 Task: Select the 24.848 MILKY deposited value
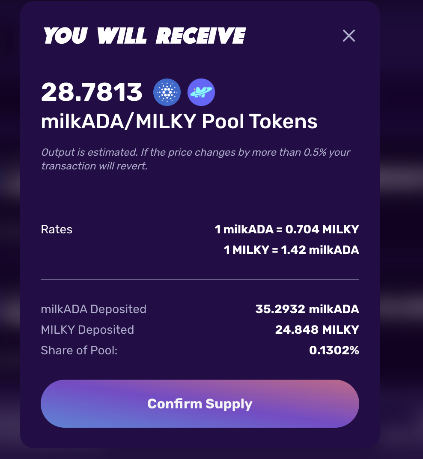tap(317, 330)
